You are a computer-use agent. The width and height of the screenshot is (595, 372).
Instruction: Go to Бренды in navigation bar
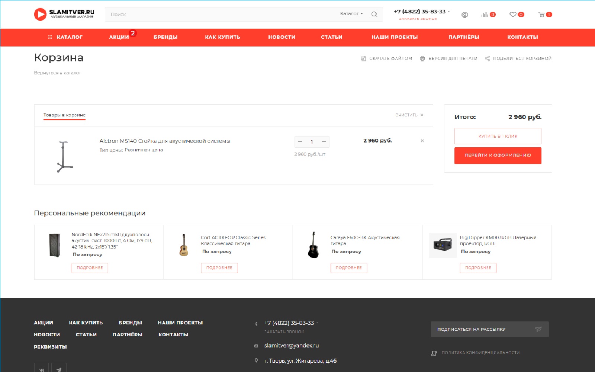tap(165, 37)
